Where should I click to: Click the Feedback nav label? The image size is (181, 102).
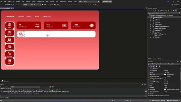tap(21, 17)
